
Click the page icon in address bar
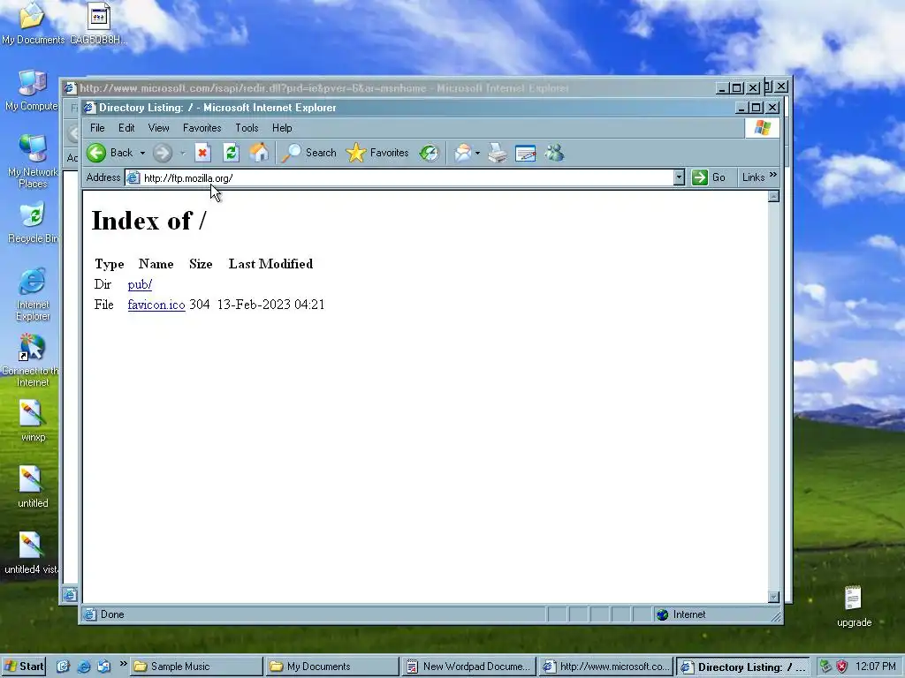coord(133,177)
